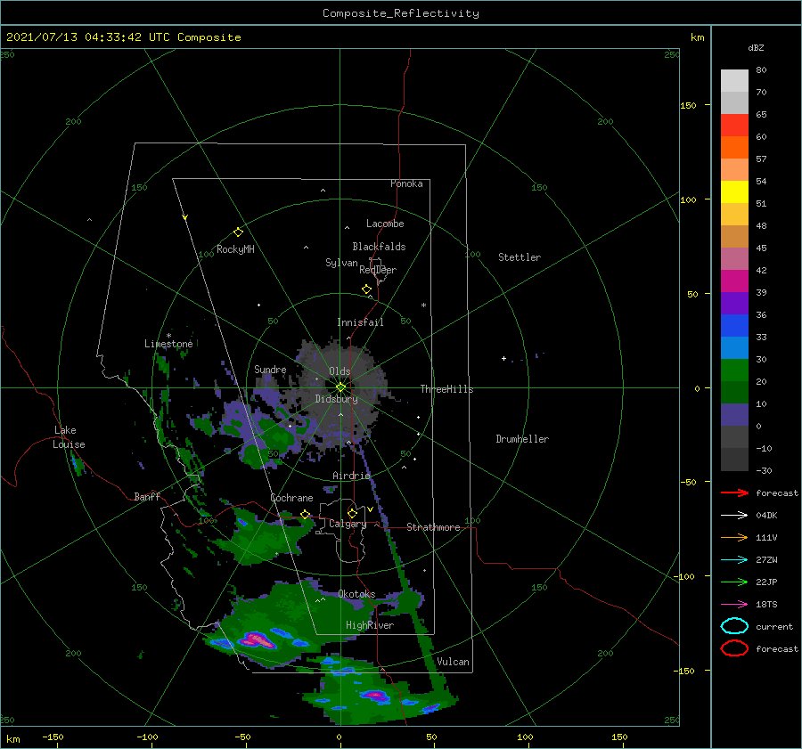
Task: Click the Didsbury city label
Action: [x=337, y=399]
